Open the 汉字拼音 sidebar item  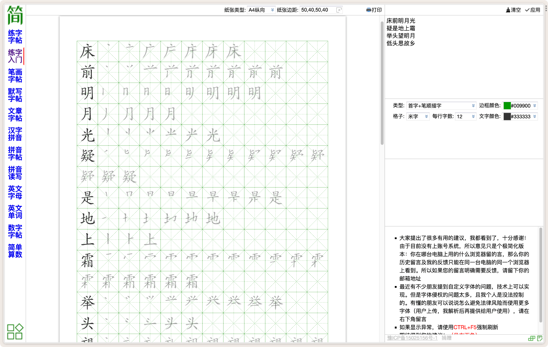point(15,134)
